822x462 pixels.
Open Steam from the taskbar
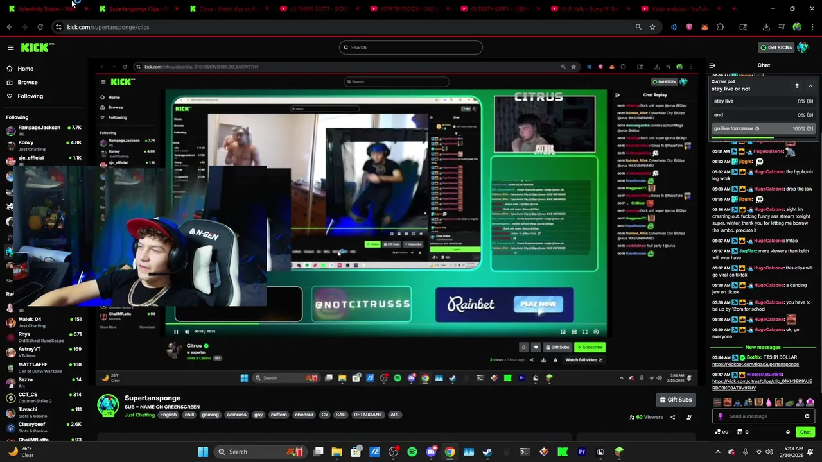[487, 452]
